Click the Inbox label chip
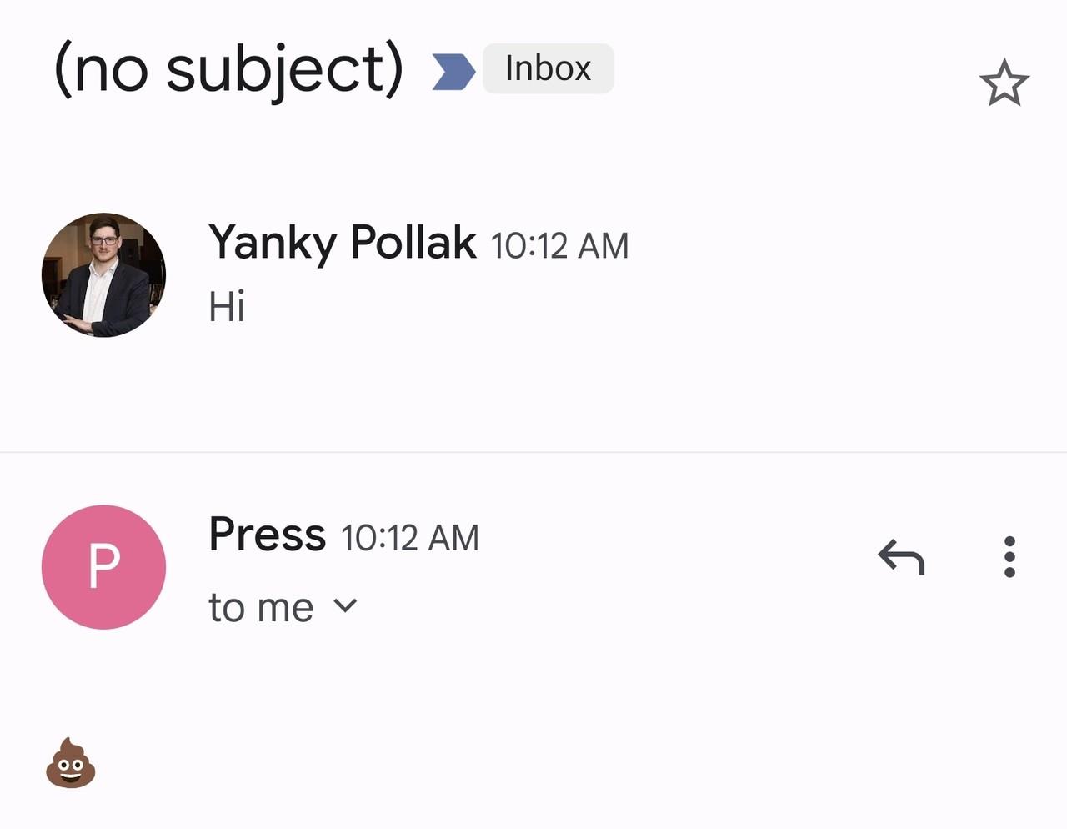Screen dimensions: 1067x829 pos(548,68)
